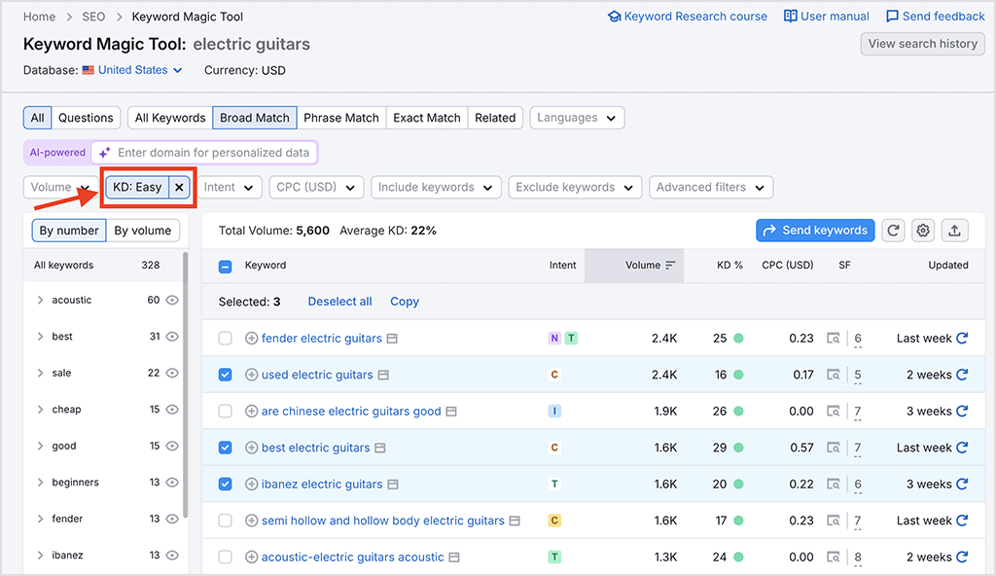Refresh metrics for acoustic-electric guitars acoustic row

click(962, 557)
